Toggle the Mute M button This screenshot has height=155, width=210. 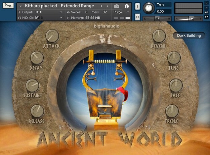[137, 17]
